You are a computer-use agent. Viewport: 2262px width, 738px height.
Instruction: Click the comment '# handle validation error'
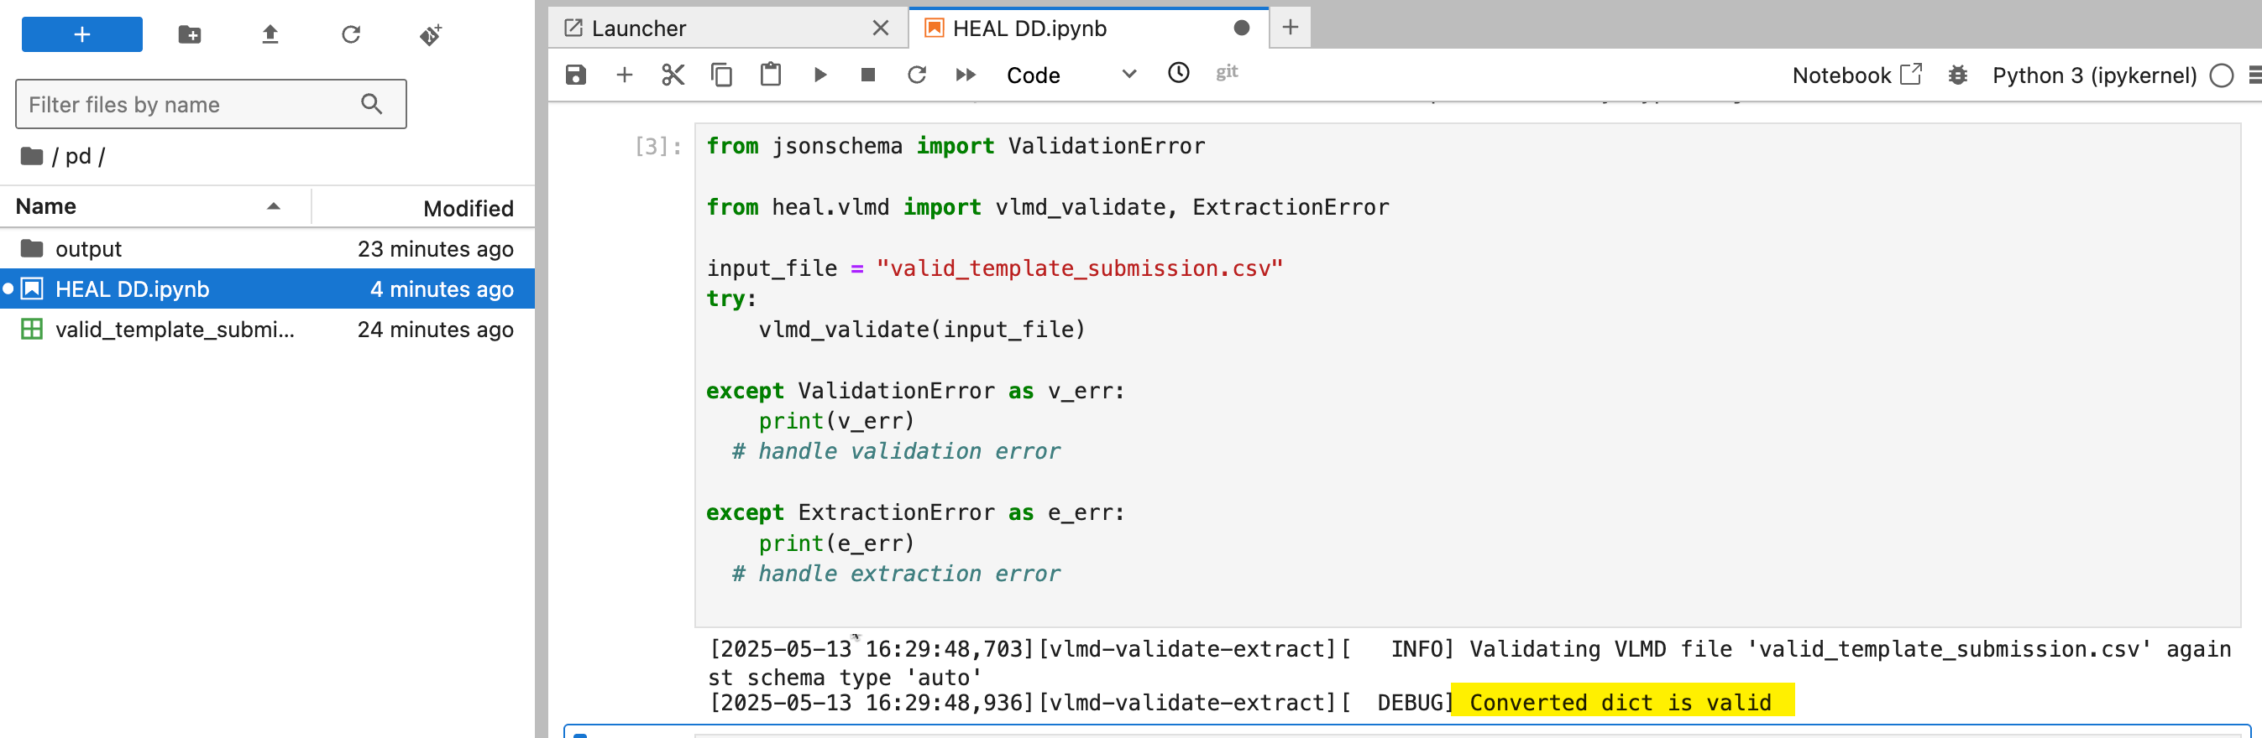pos(896,451)
